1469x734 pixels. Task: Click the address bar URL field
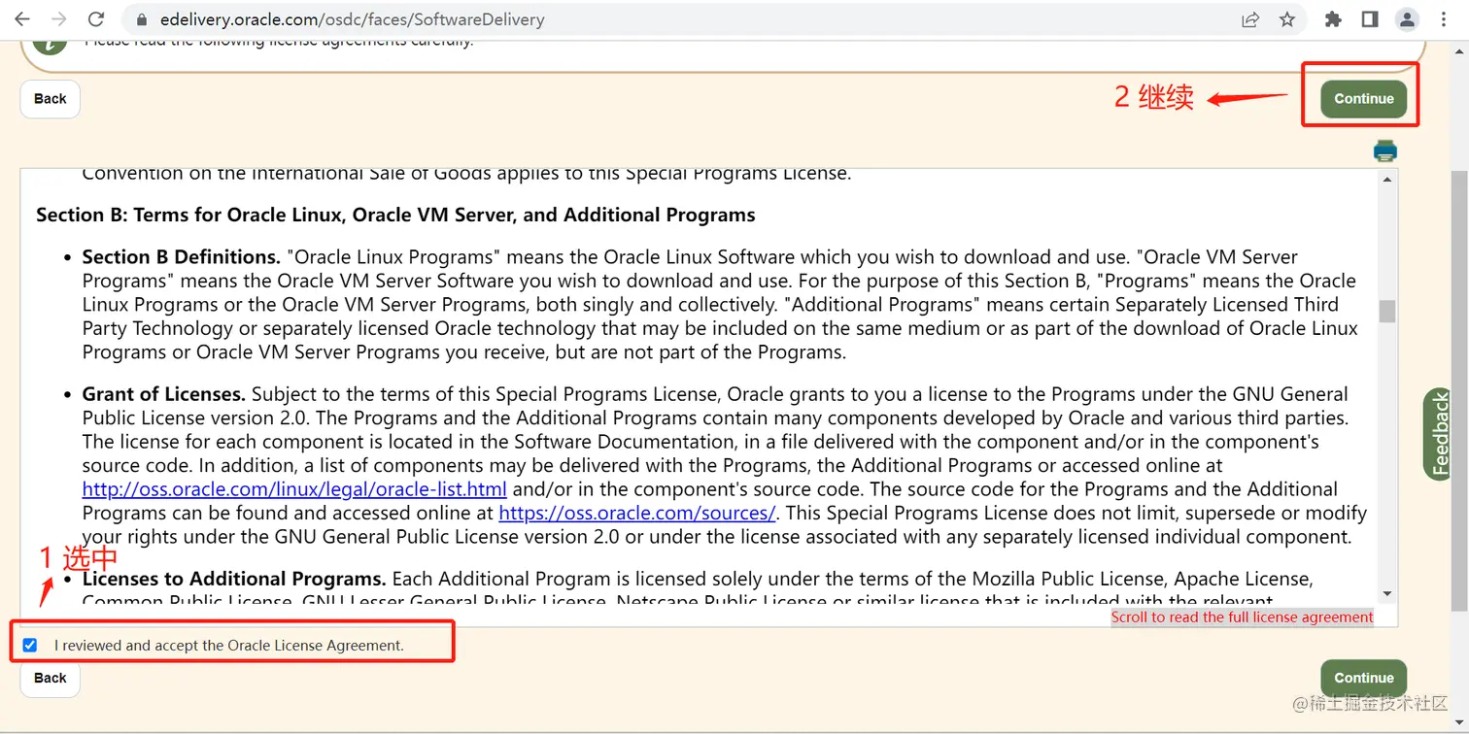point(680,19)
